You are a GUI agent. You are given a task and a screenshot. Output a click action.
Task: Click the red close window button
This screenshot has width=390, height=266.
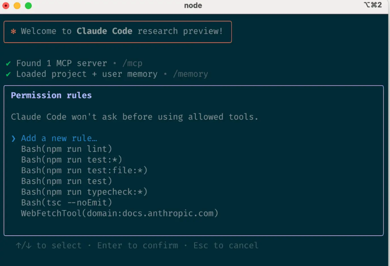6,6
